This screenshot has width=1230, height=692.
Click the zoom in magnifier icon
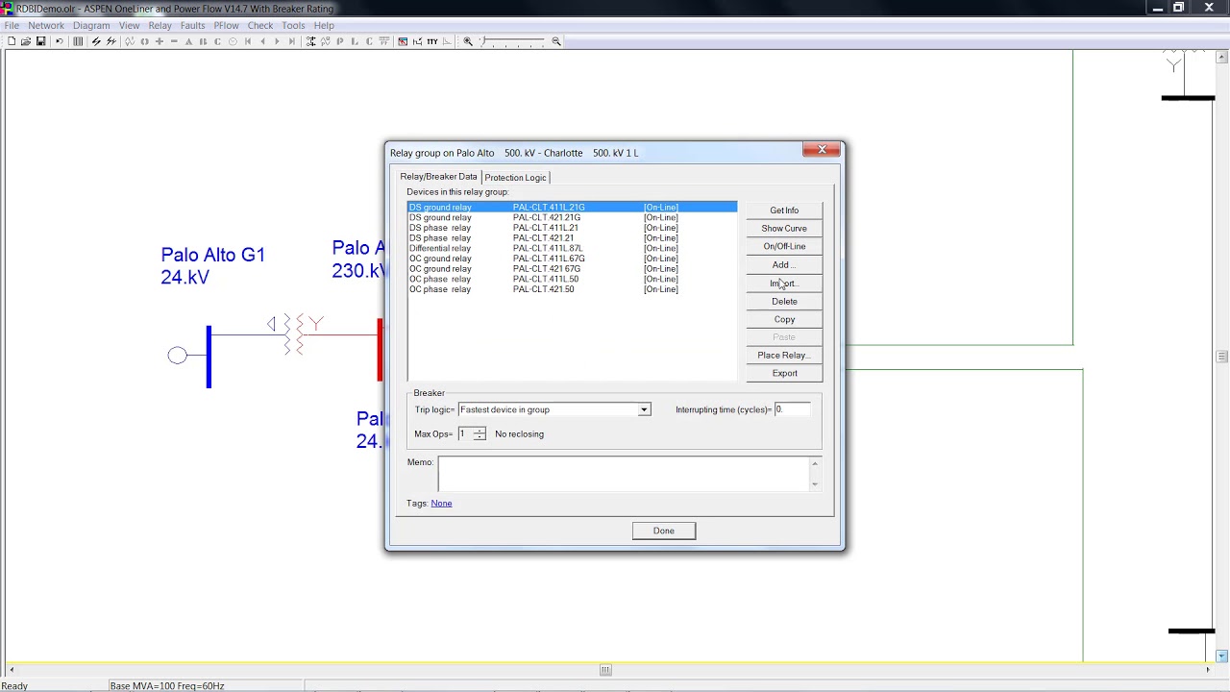(468, 41)
